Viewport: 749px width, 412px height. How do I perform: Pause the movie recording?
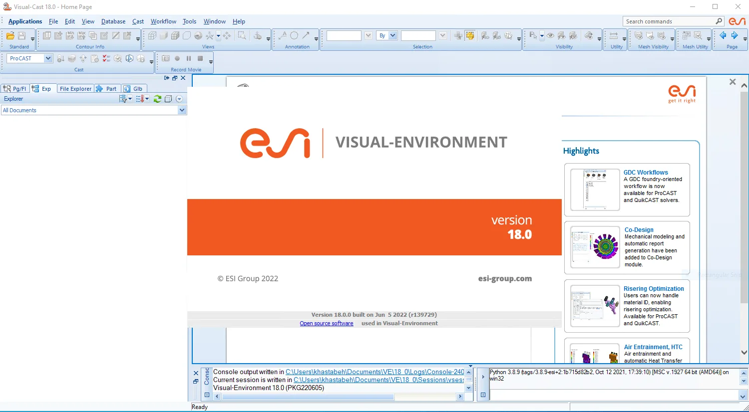pos(189,59)
